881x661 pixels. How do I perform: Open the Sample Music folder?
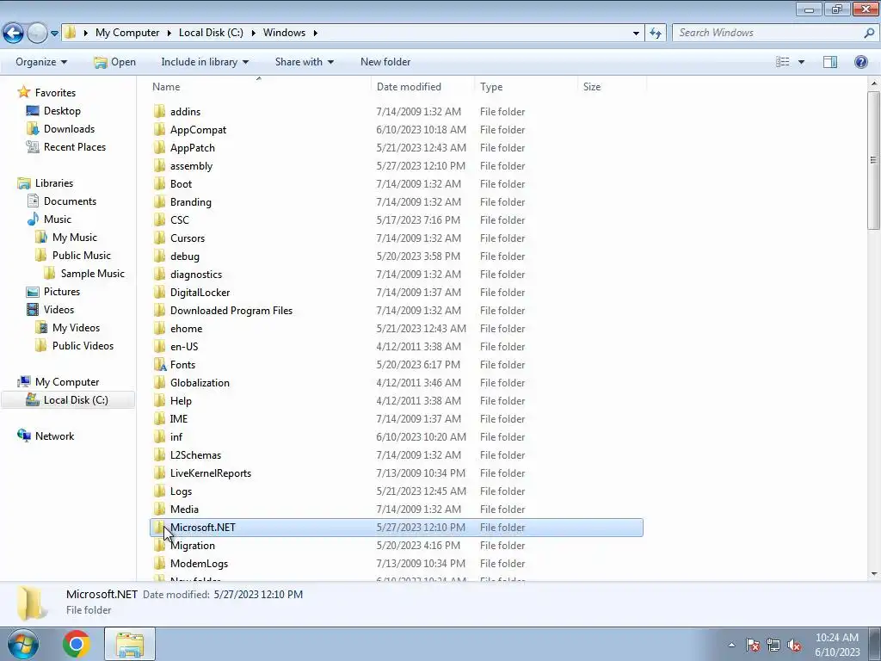coord(92,273)
